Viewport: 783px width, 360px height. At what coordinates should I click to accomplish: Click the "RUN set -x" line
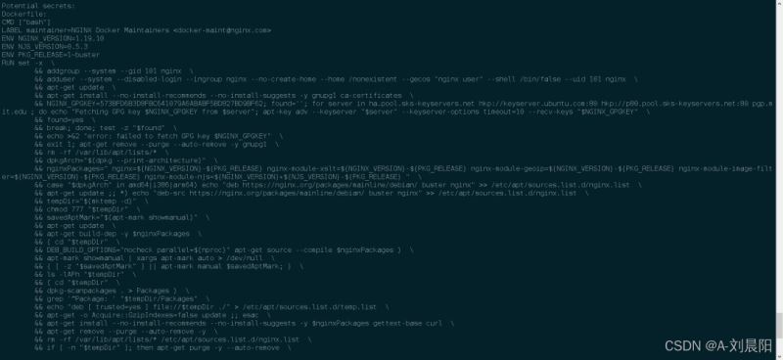(28, 63)
